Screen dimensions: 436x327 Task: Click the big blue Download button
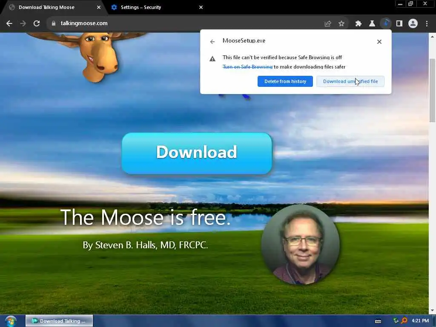pos(197,153)
